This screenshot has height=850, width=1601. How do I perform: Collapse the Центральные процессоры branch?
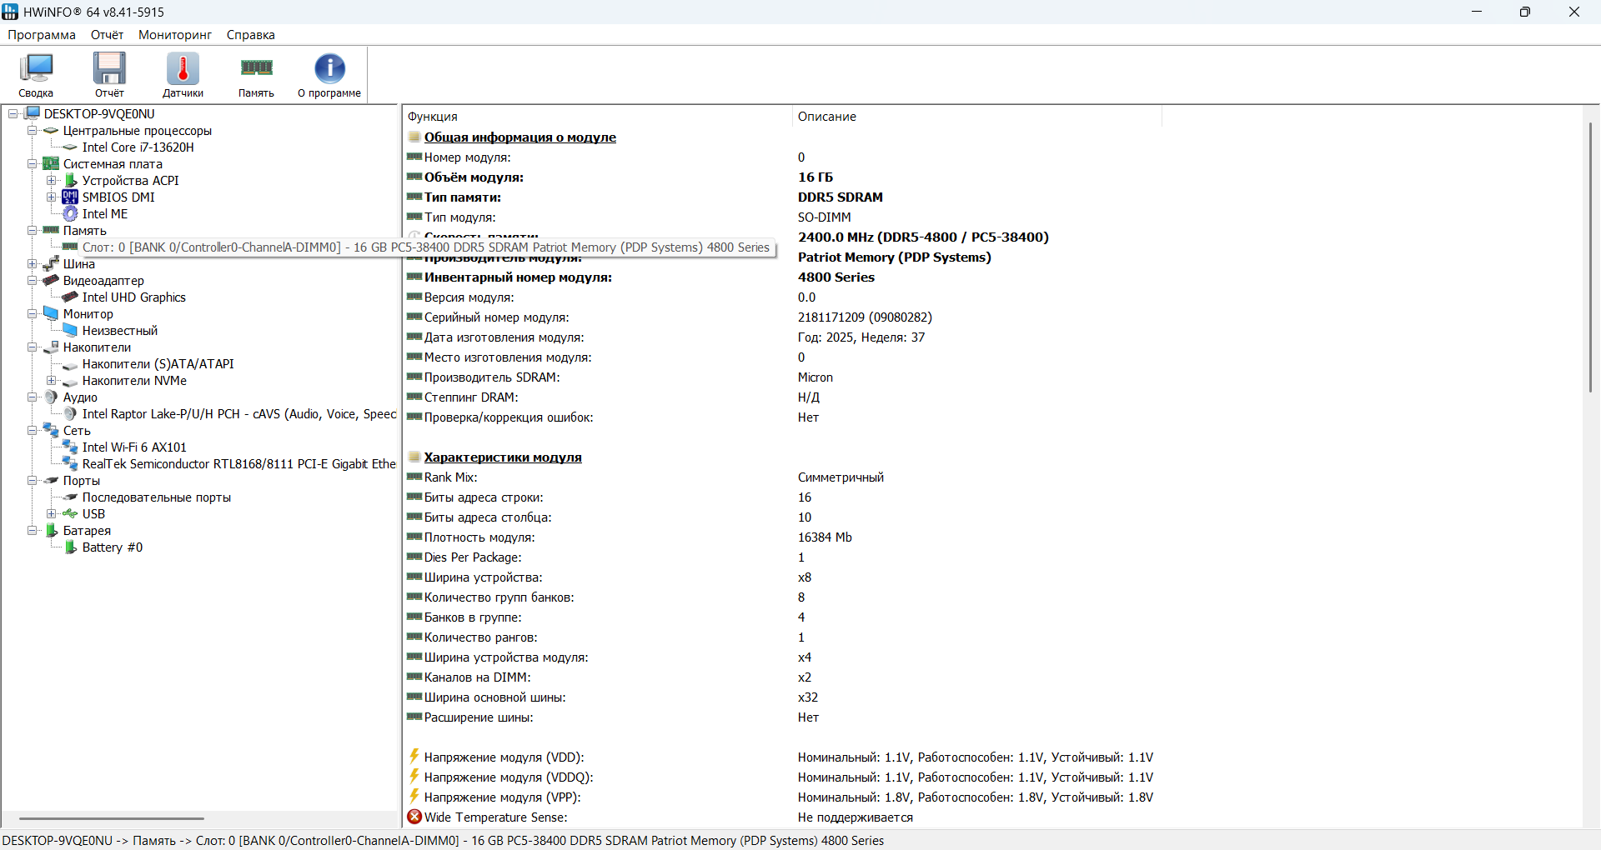point(33,130)
